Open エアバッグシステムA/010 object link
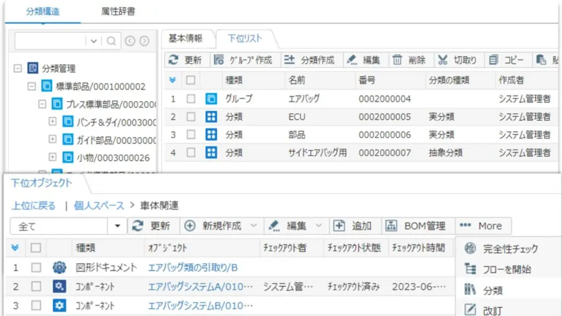 (200, 286)
